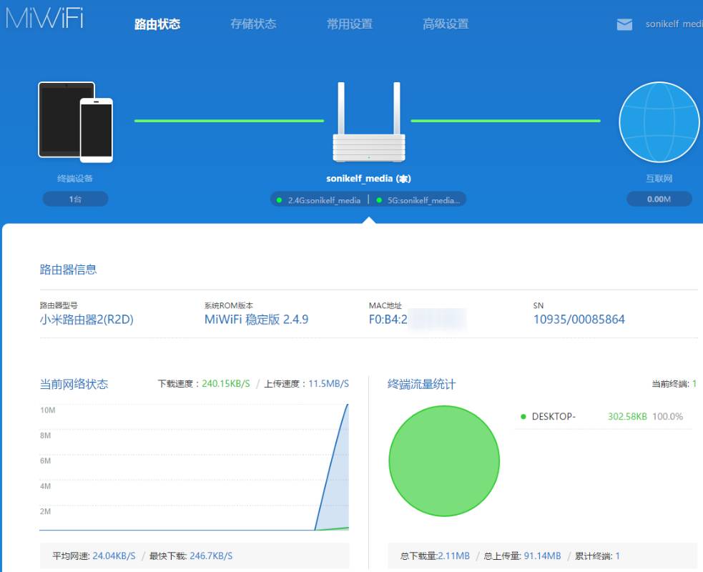
Task: Click the green traffic pie chart
Action: pos(444,461)
